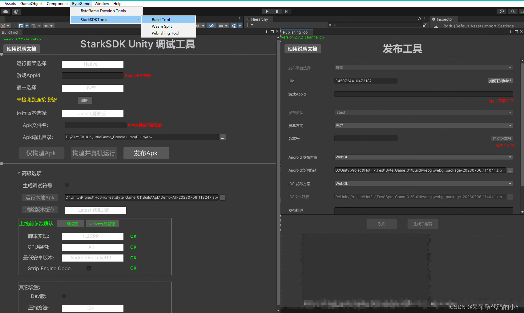The image size is (524, 313).
Task: Click the 一键设置 button
Action: point(71,224)
